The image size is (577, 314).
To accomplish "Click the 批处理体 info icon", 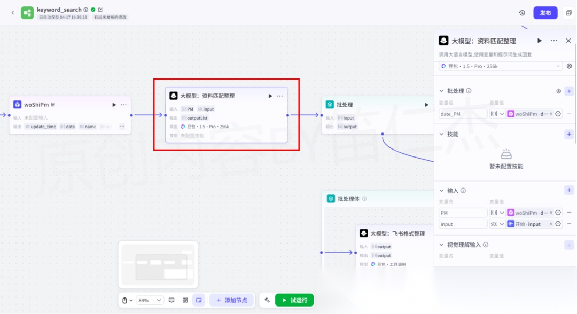I will click(364, 199).
